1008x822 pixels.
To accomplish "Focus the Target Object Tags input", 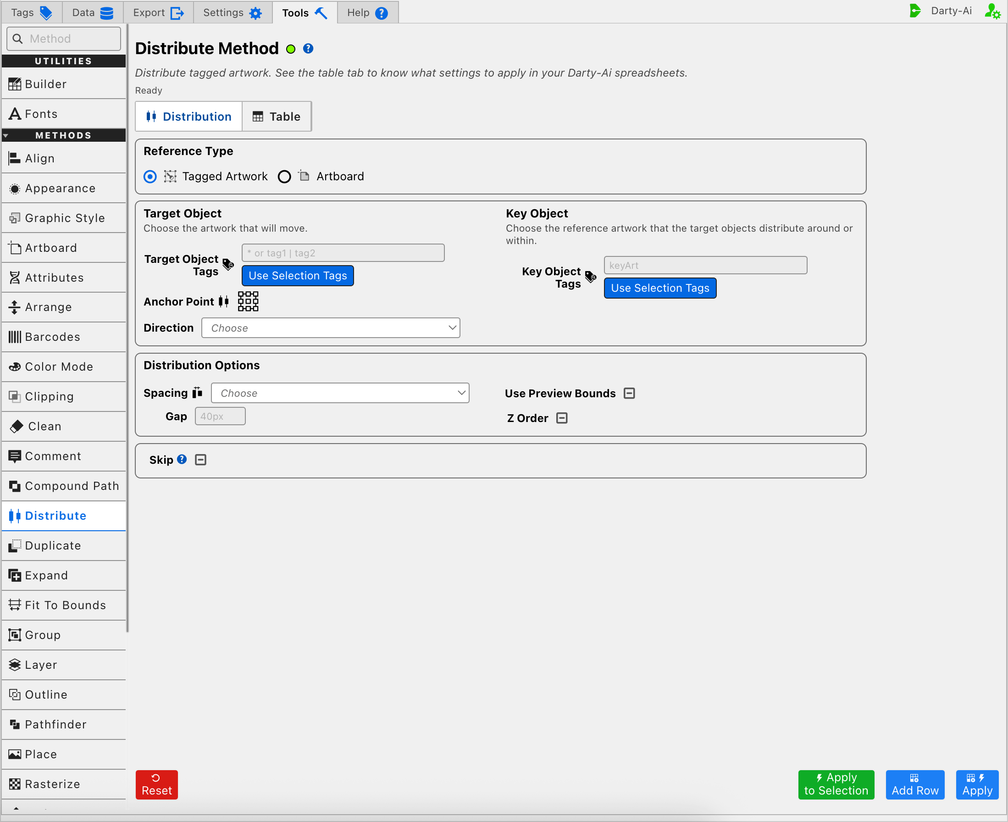I will 343,253.
